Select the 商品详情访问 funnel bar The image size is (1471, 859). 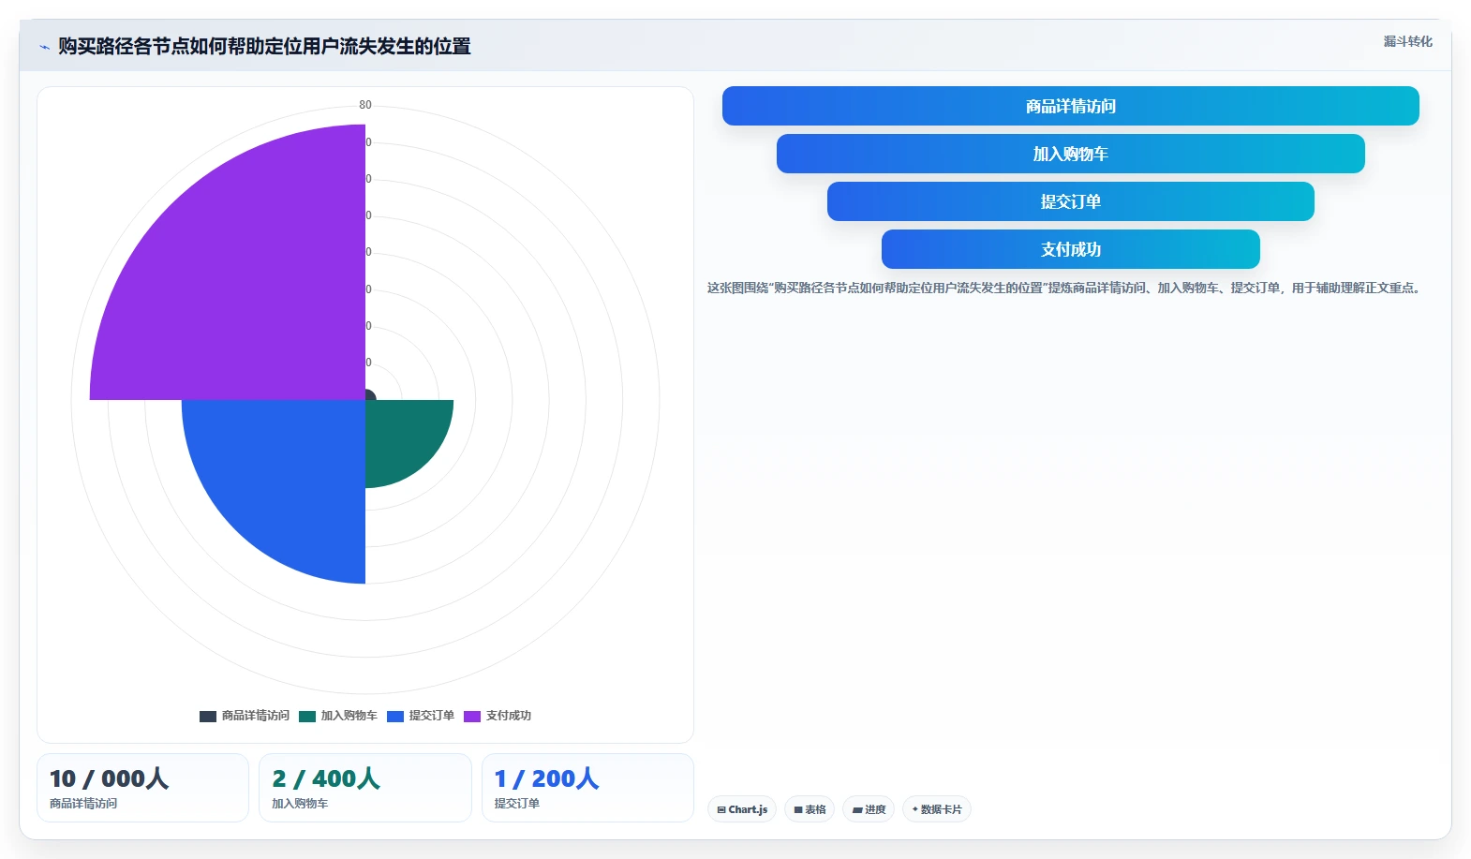1070,106
